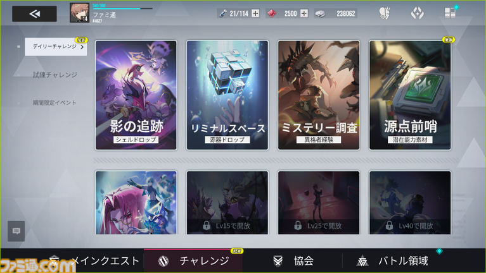
Task: Click the バトル領域 triangle icon
Action: 362,261
